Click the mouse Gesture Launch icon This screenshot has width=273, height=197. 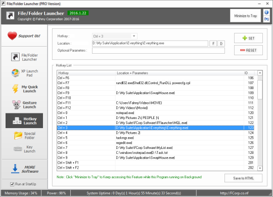(16, 105)
